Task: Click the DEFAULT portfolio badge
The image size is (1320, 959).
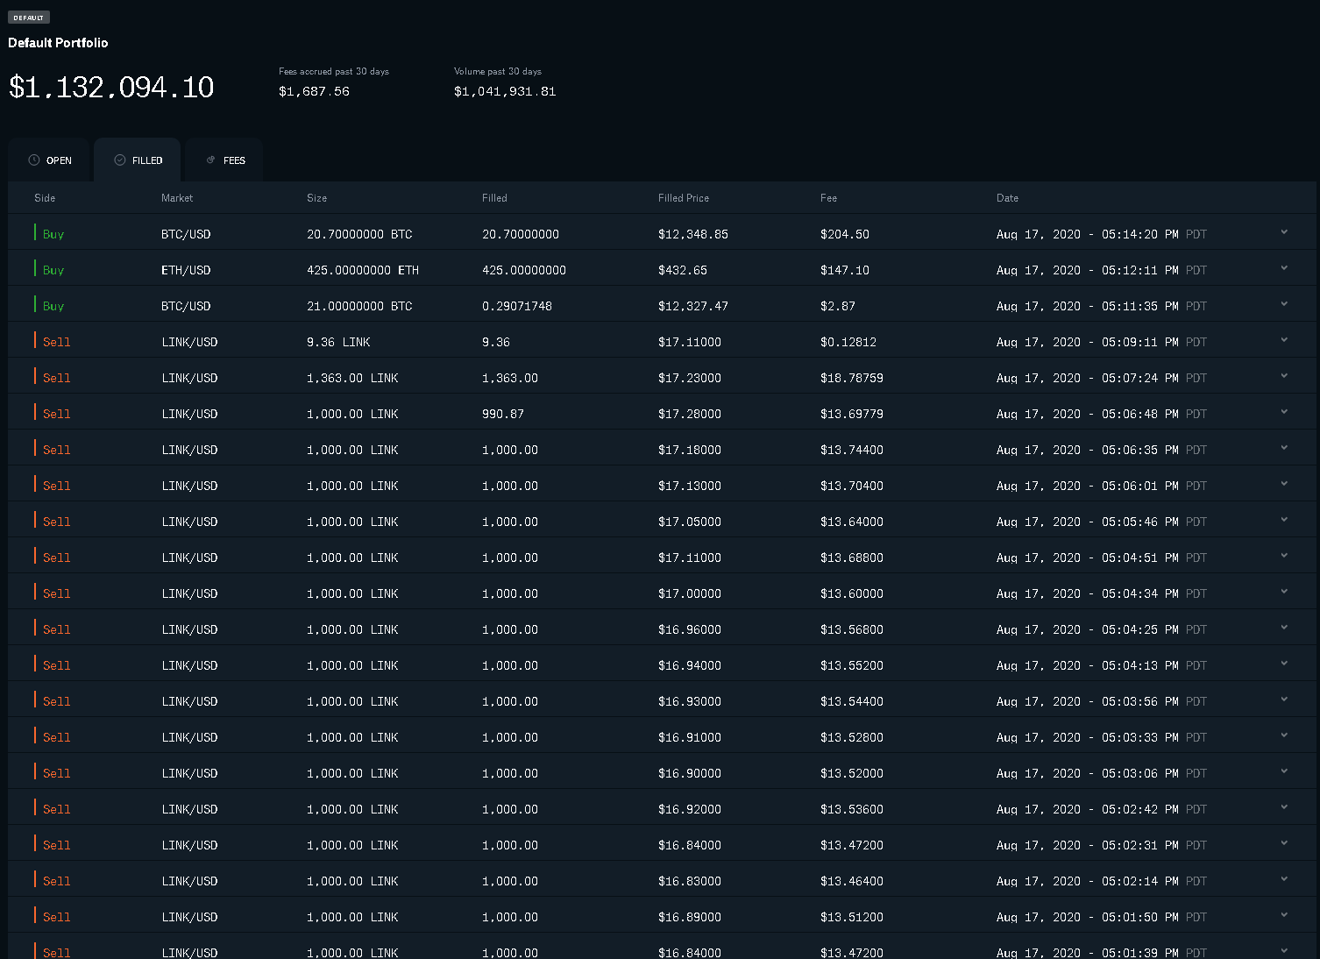Action: click(x=29, y=18)
